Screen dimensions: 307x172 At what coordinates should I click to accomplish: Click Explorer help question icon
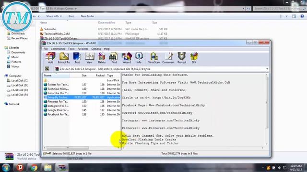pyautogui.click(x=302, y=16)
